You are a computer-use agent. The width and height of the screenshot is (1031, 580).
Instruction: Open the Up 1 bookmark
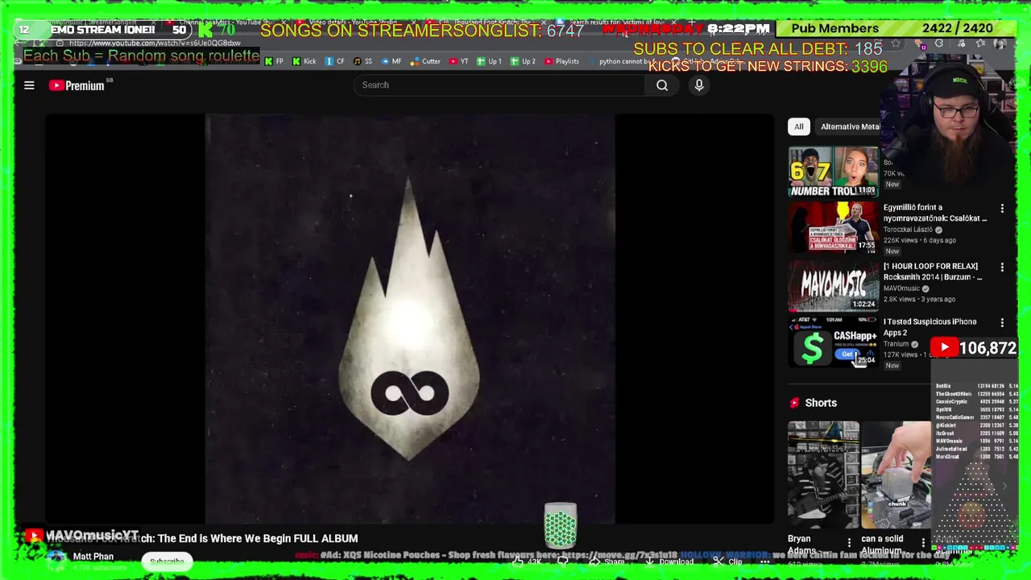tap(489, 61)
